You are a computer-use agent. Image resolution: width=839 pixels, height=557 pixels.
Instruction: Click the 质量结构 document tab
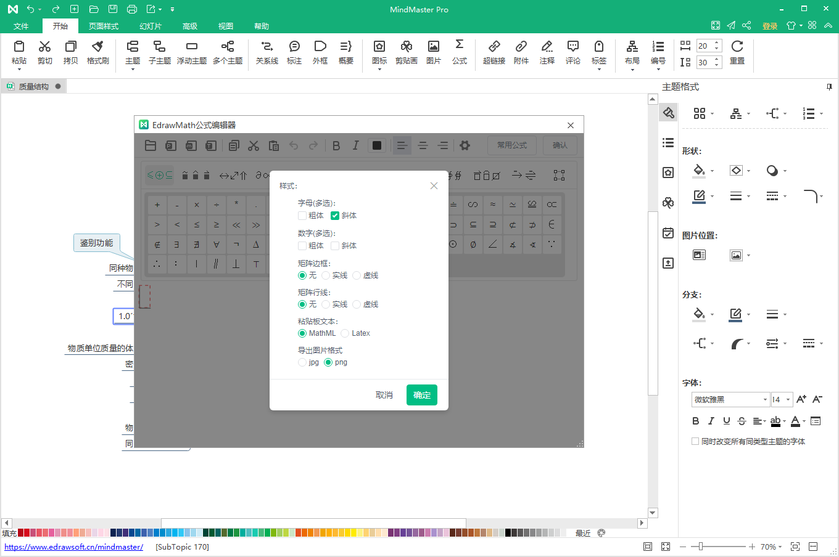pyautogui.click(x=34, y=86)
